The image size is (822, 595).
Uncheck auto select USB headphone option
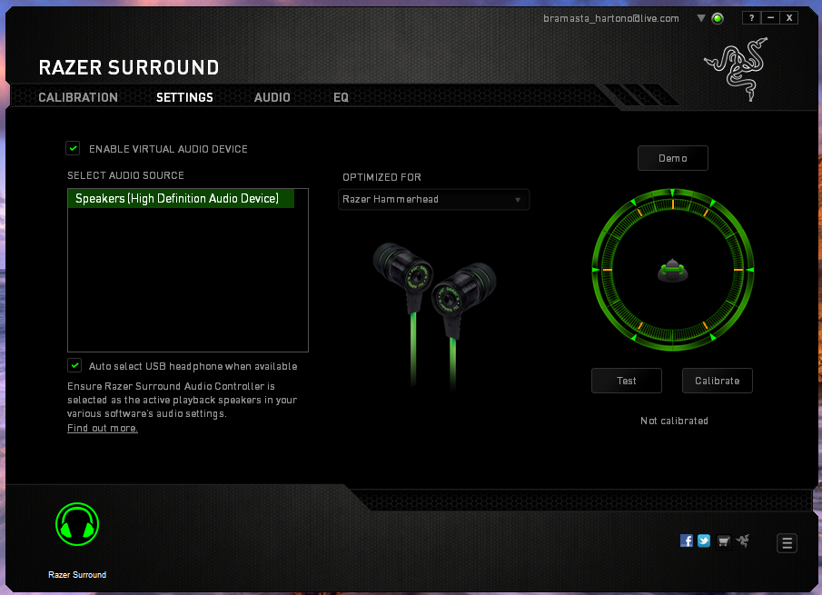(x=74, y=365)
